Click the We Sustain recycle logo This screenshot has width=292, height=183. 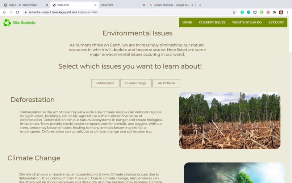(7, 23)
